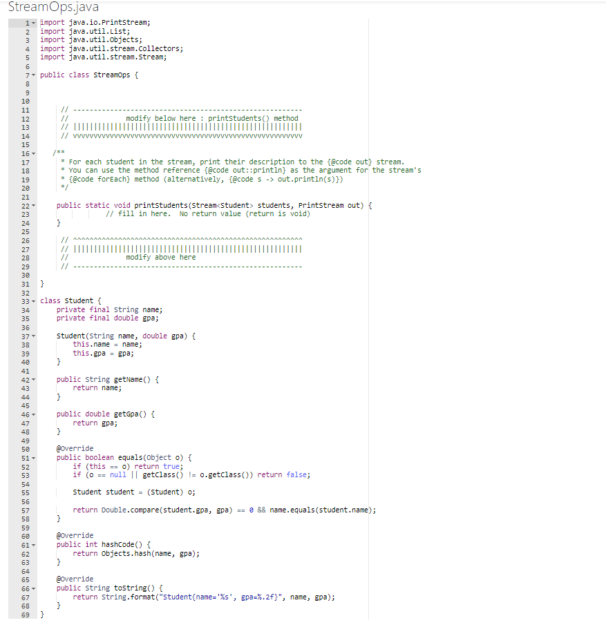Click 'public boolean equals(Object o)' line
The image size is (606, 625).
(x=124, y=457)
